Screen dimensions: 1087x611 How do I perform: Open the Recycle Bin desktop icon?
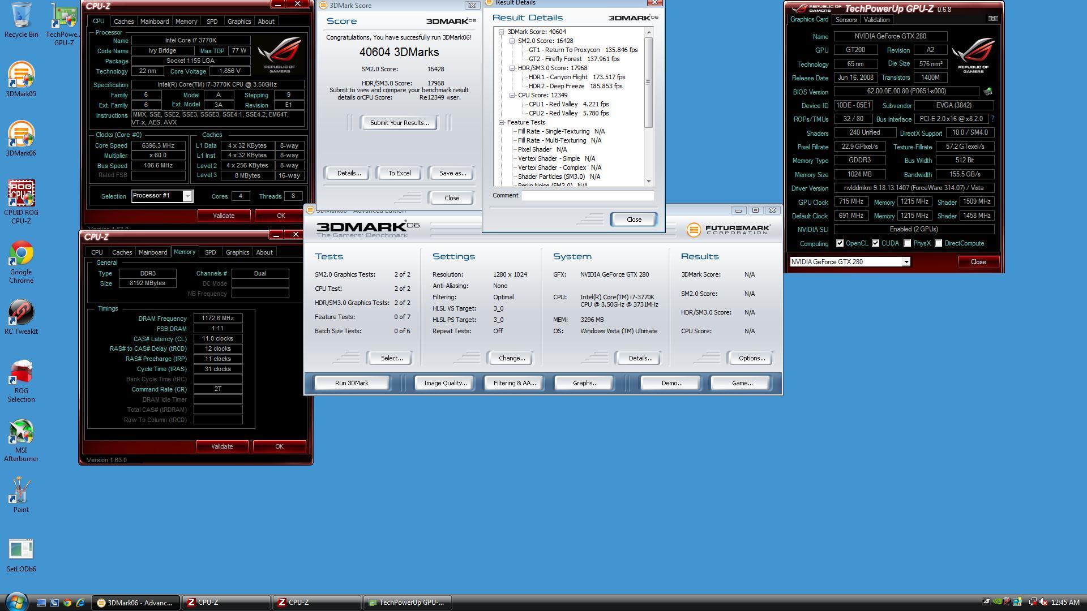click(21, 20)
